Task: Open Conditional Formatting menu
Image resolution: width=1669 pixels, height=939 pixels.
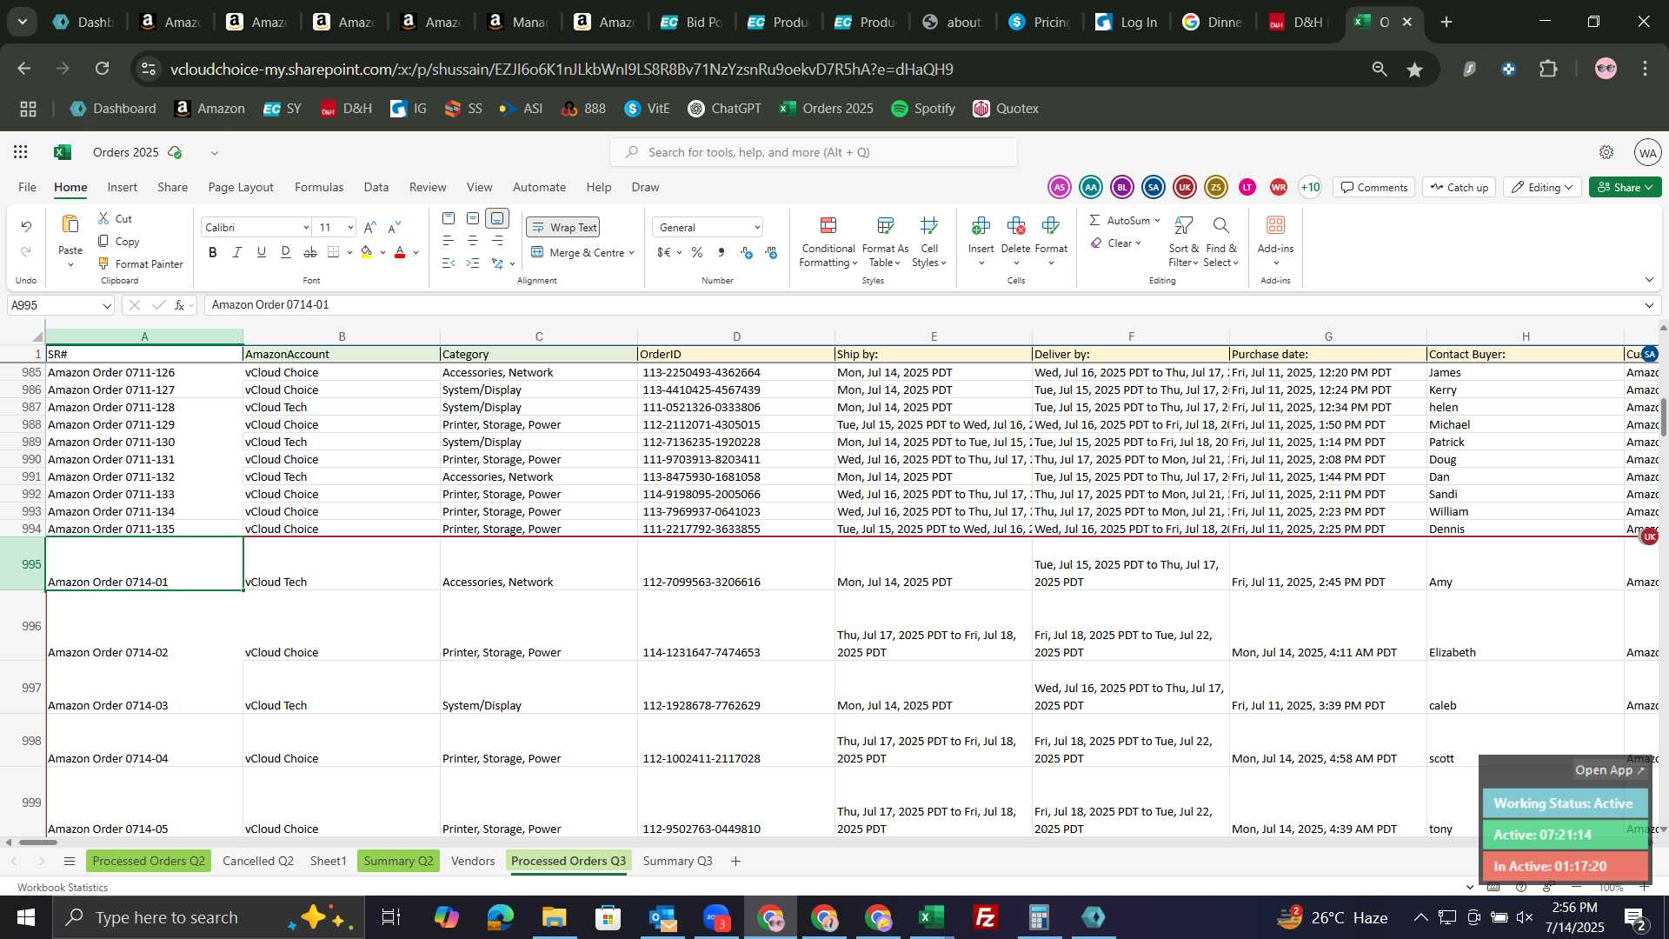Action: tap(828, 243)
